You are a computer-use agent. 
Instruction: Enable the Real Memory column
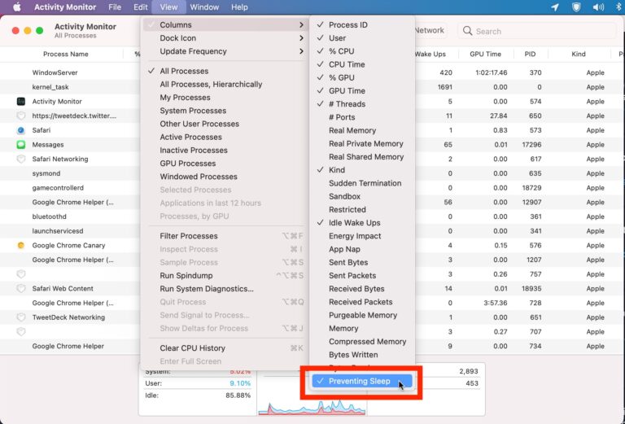coord(352,130)
